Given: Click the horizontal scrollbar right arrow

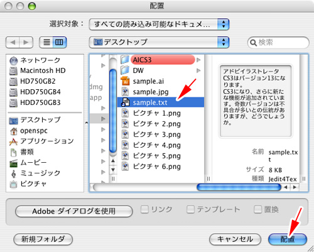Looking at the screenshot, I should click(x=295, y=187).
